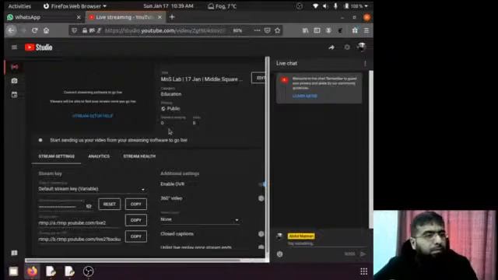The width and height of the screenshot is (498, 280).
Task: Click the live chat vertical scrollbar
Action: [x=370, y=149]
